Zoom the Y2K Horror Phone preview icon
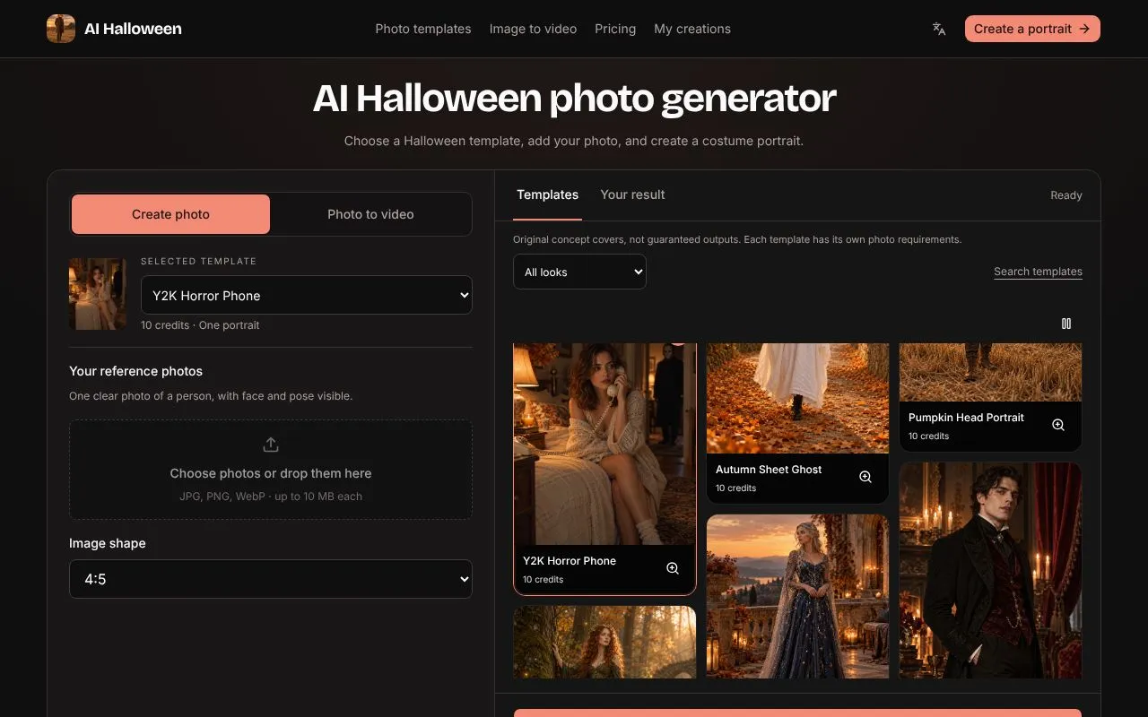The width and height of the screenshot is (1148, 717). coord(673,568)
